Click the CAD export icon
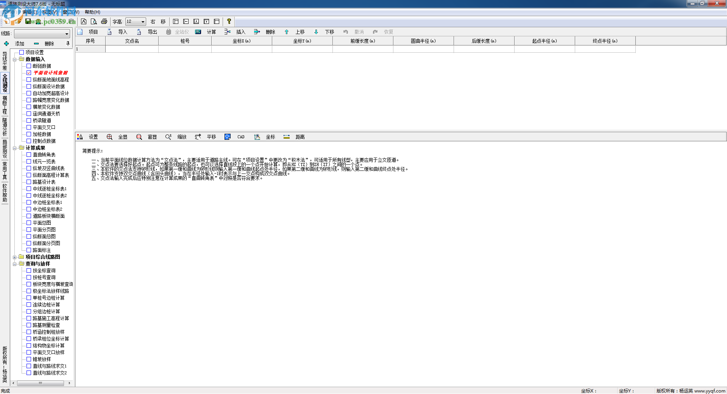 point(228,137)
